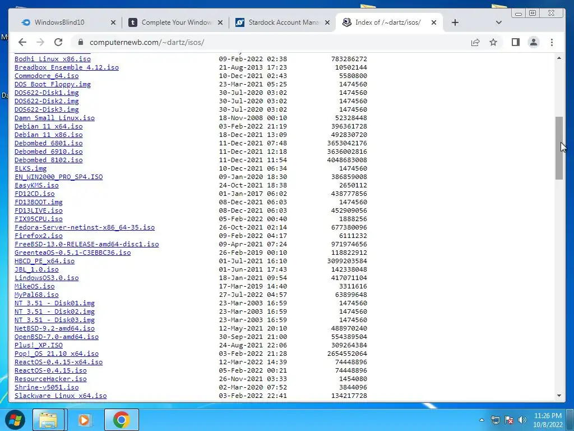The width and height of the screenshot is (574, 431).
Task: Download FD13LIVE.iso
Action: (x=39, y=210)
